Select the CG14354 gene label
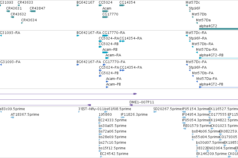 pos(127,3)
